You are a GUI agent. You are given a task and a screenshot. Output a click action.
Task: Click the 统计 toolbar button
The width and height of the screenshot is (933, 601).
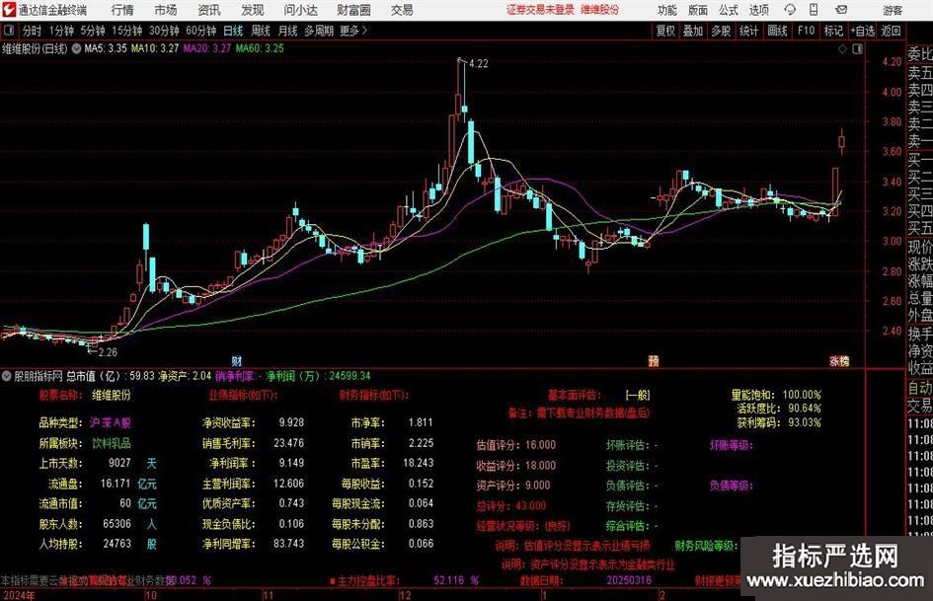click(748, 31)
